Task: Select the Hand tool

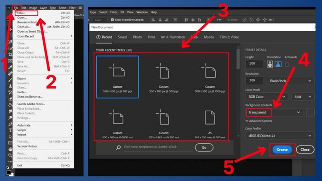Action: tap(10, 149)
